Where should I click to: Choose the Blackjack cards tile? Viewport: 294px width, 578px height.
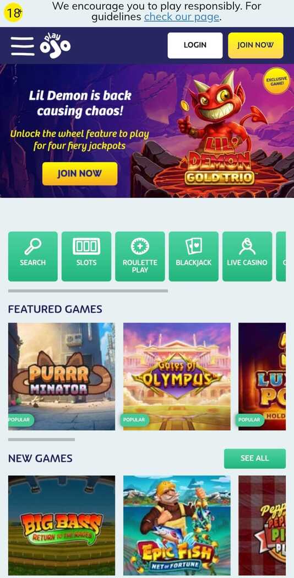click(x=194, y=256)
